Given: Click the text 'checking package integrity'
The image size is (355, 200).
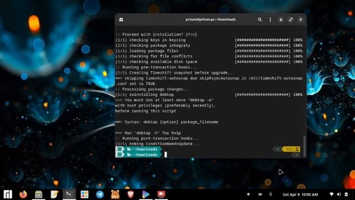Looking at the screenshot, I should 160,46.
